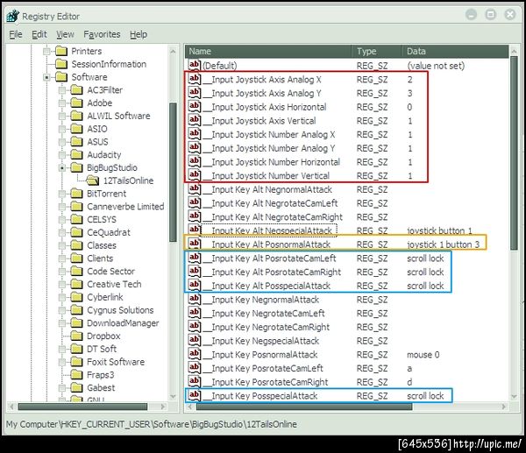Image resolution: width=526 pixels, height=453 pixels.
Task: Select the ALWIL Software folder icon
Action: pyautogui.click(x=77, y=116)
